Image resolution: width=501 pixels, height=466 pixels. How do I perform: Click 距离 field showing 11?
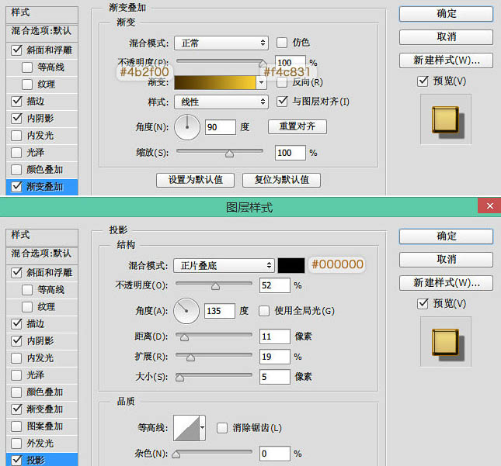pos(275,337)
